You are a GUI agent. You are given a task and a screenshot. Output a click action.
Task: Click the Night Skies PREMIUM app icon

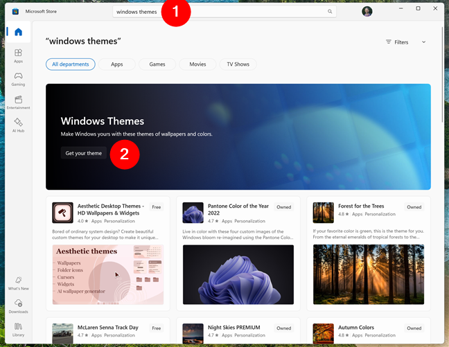(193, 334)
